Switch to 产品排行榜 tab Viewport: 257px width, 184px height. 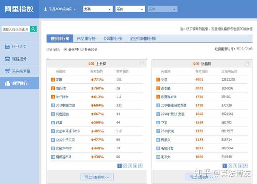click(86, 39)
